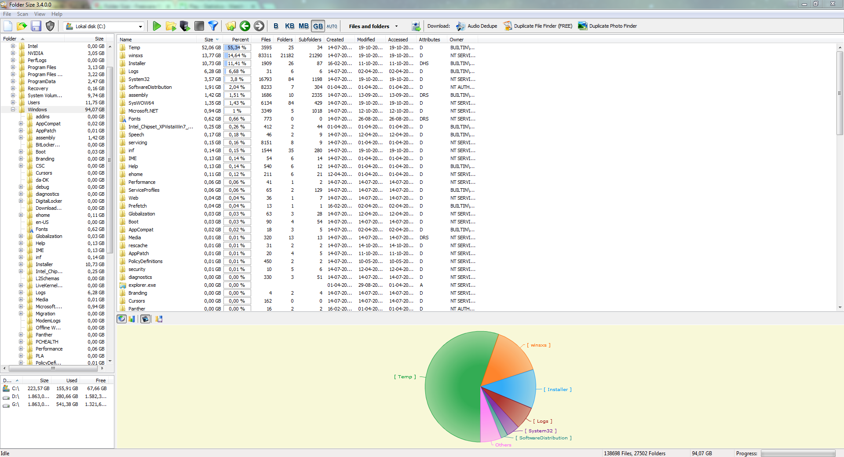
Task: Switch size units to KB
Action: [x=289, y=26]
